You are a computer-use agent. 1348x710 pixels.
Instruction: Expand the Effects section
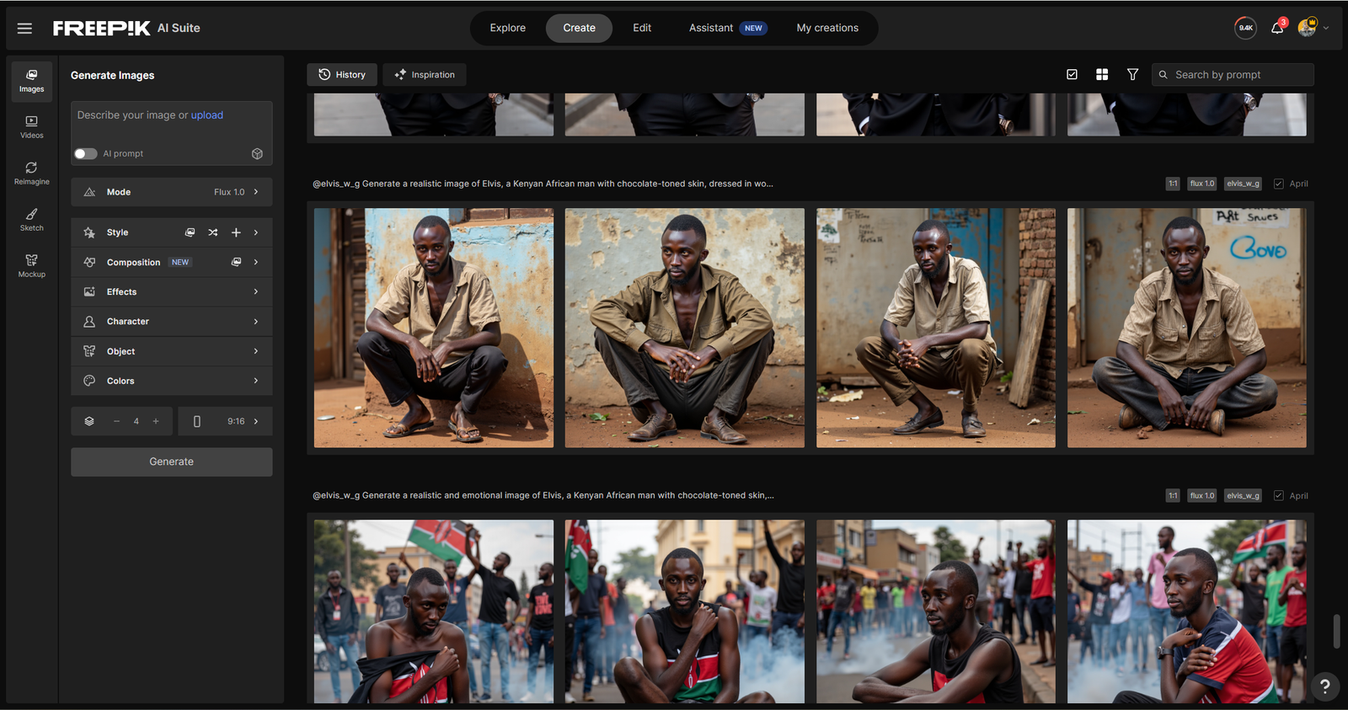[172, 291]
